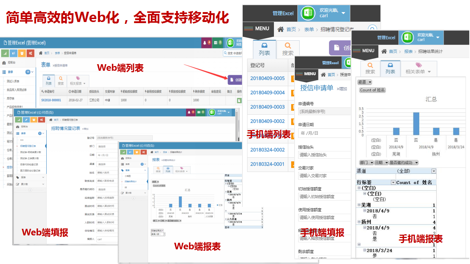This screenshot has height=264, width=470.
Task: Open record 20180324-0001 in mobile list
Action: click(267, 164)
